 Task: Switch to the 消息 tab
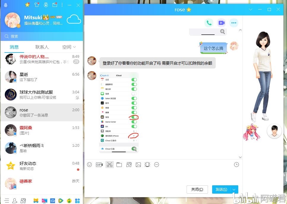14,47
